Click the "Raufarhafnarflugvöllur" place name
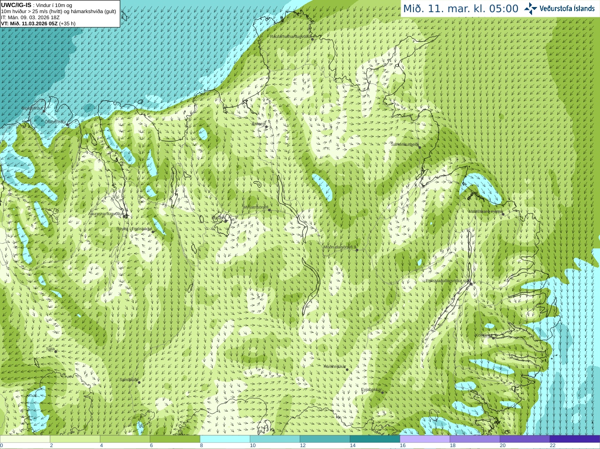Image resolution: width=600 pixels, height=449 pixels. 291,36
